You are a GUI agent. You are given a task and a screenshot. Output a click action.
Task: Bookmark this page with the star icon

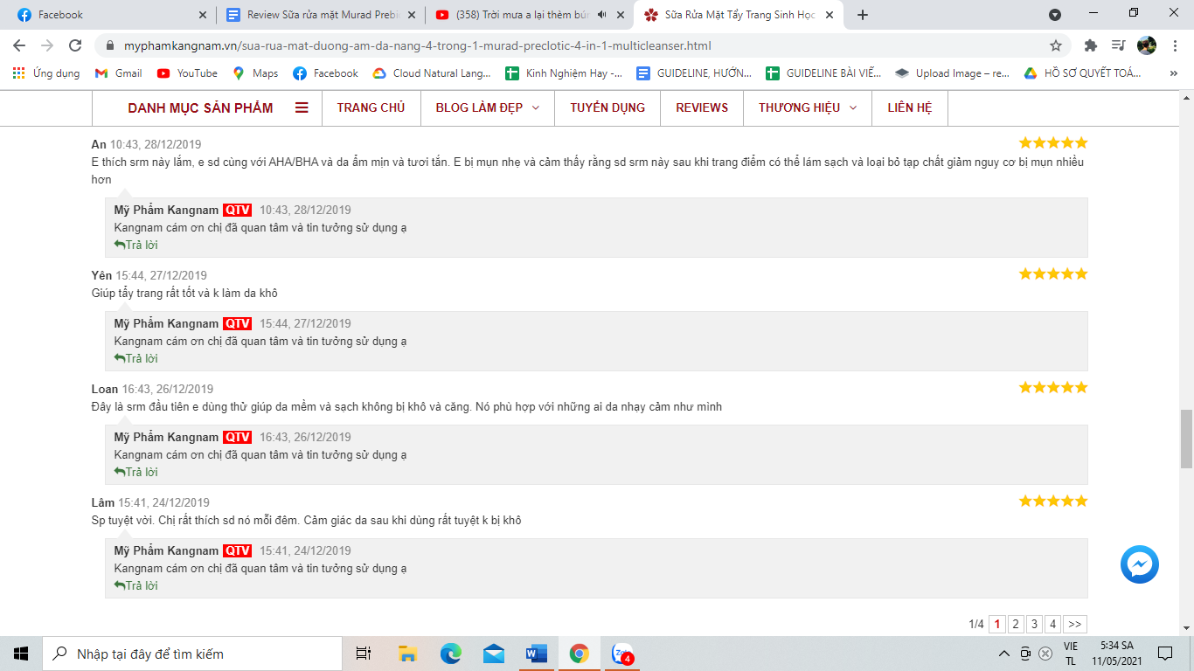point(1056,45)
